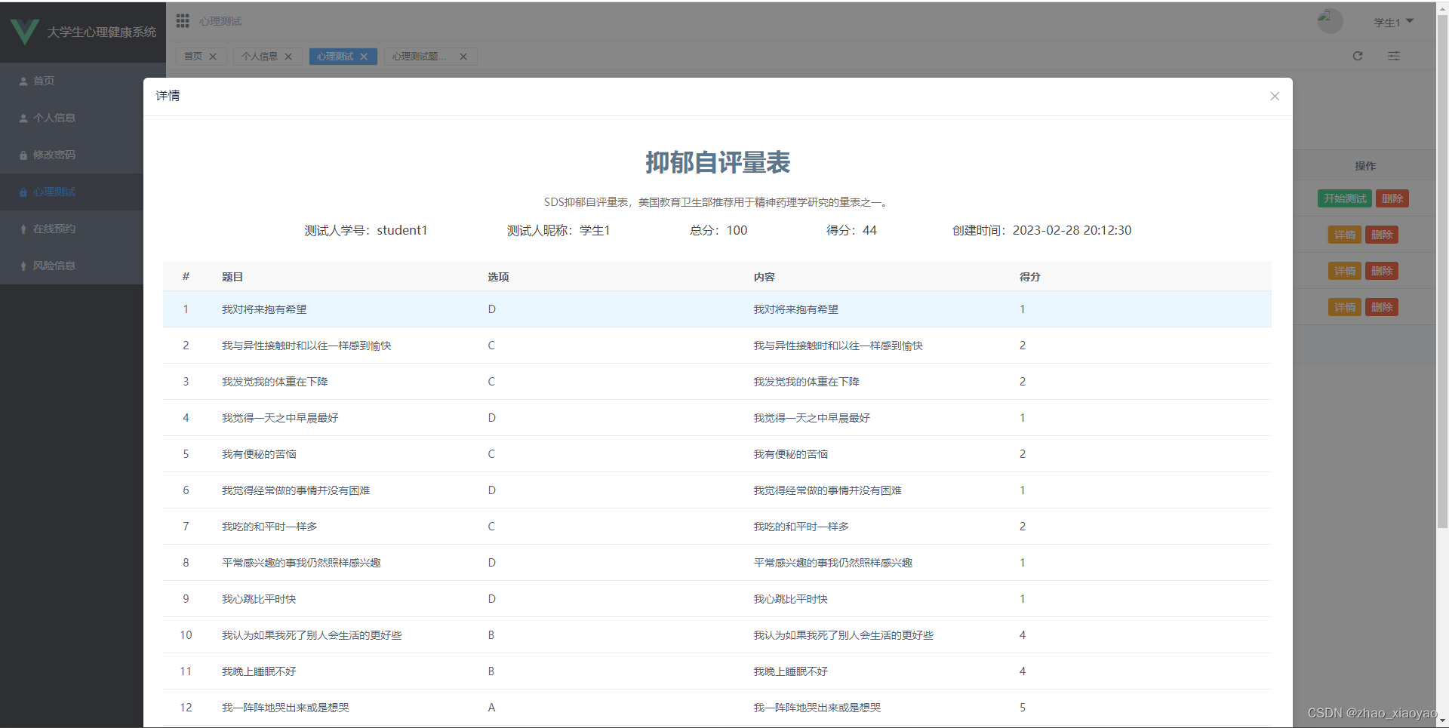Select row 1 题目 我对将来抱有希望
This screenshot has height=728, width=1449.
coord(264,309)
